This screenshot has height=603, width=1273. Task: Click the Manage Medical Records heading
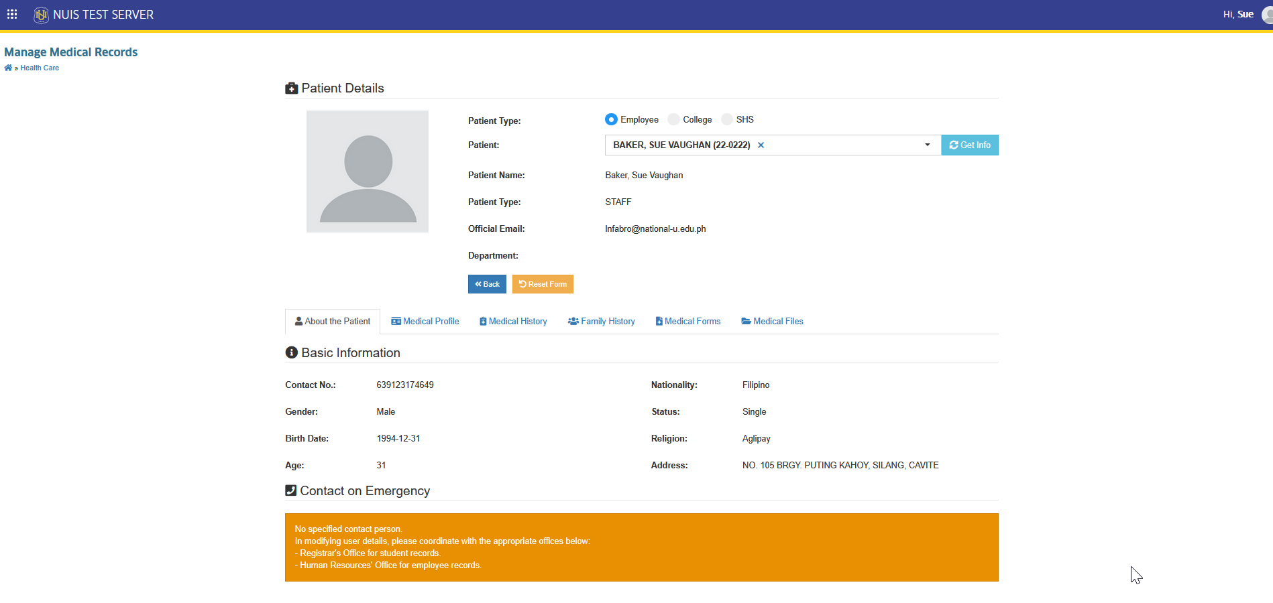[x=71, y=52]
